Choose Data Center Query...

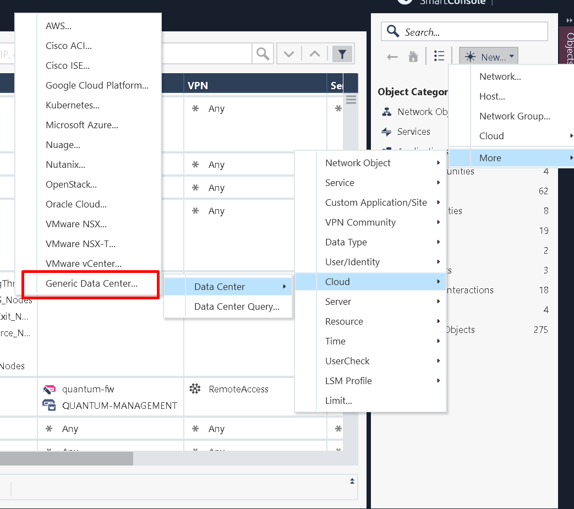[x=228, y=307]
